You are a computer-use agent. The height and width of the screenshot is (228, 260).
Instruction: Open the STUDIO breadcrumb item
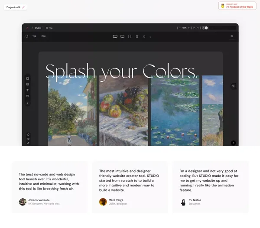tap(38, 28)
